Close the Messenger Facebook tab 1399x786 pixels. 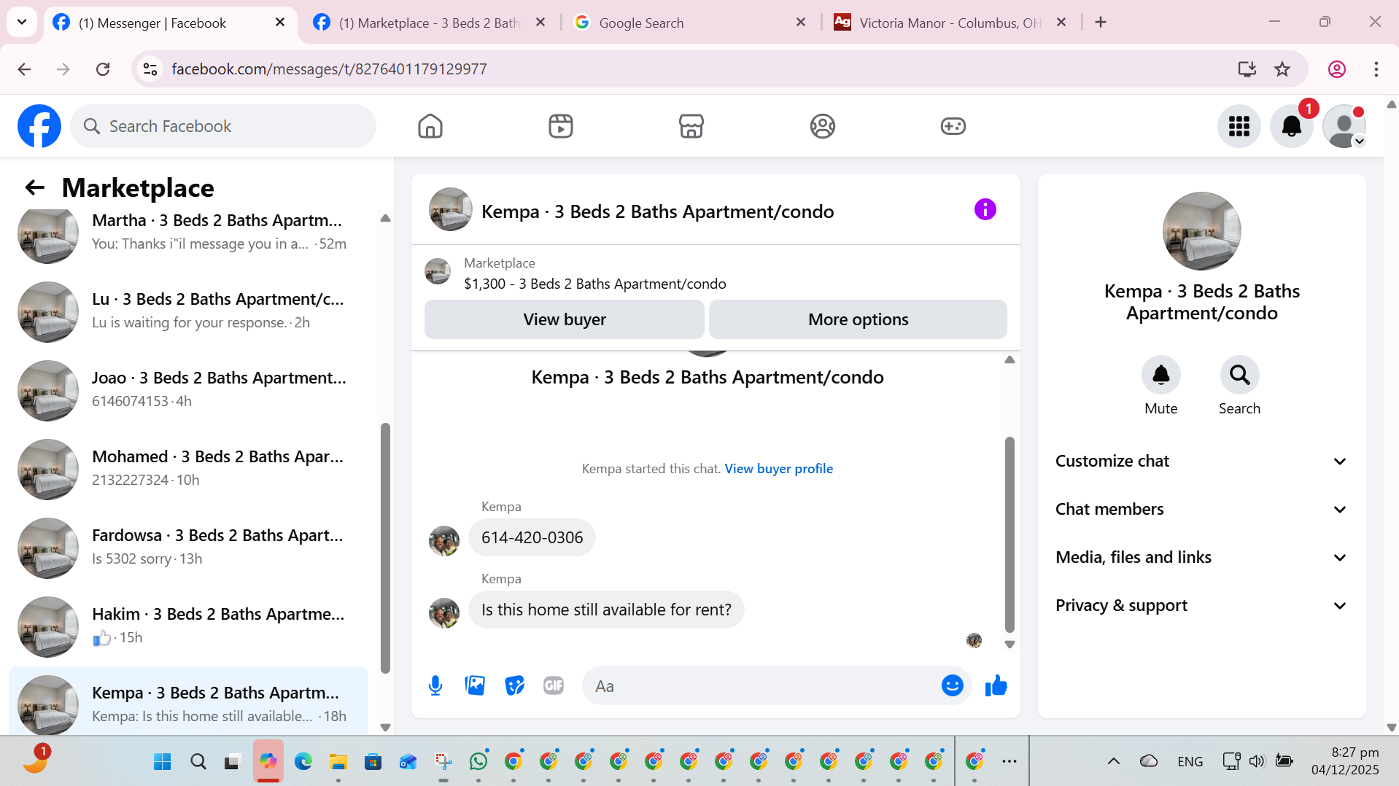(x=280, y=23)
